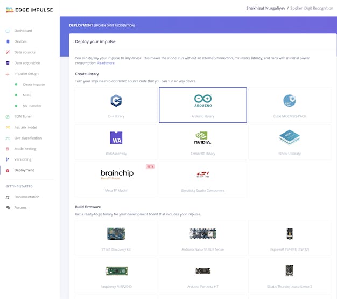337x299 pixels.
Task: Click the TensorRT library label
Action: (203, 154)
